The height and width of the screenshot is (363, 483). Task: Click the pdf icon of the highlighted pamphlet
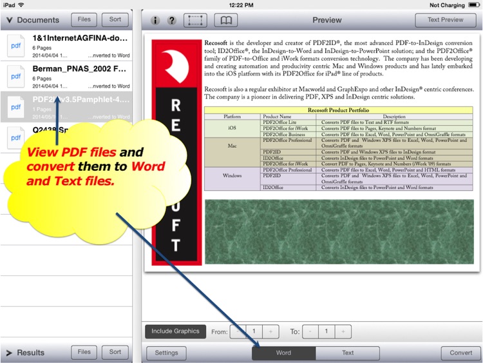(x=15, y=107)
